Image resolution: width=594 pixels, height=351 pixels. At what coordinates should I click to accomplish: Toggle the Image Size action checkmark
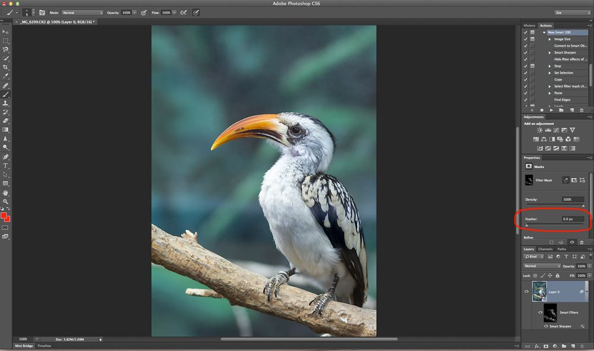click(526, 39)
